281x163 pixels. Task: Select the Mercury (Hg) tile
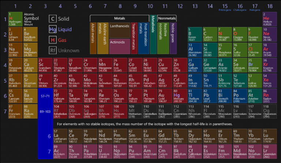point(180,96)
